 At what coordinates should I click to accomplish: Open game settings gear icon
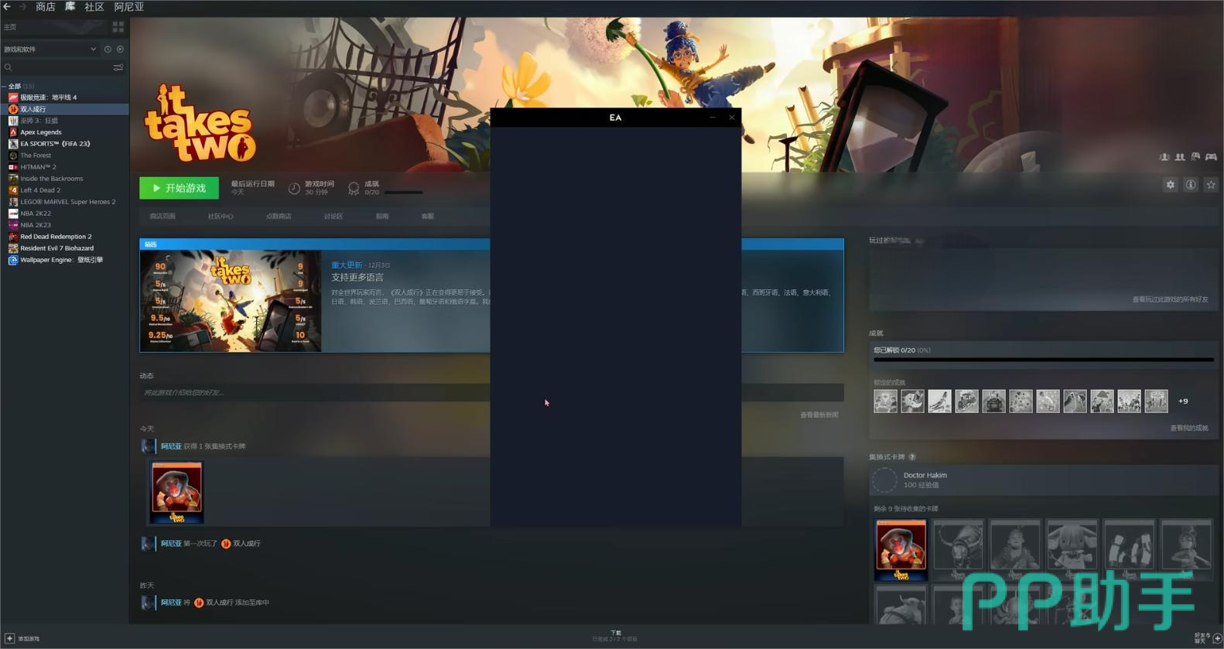(1170, 185)
